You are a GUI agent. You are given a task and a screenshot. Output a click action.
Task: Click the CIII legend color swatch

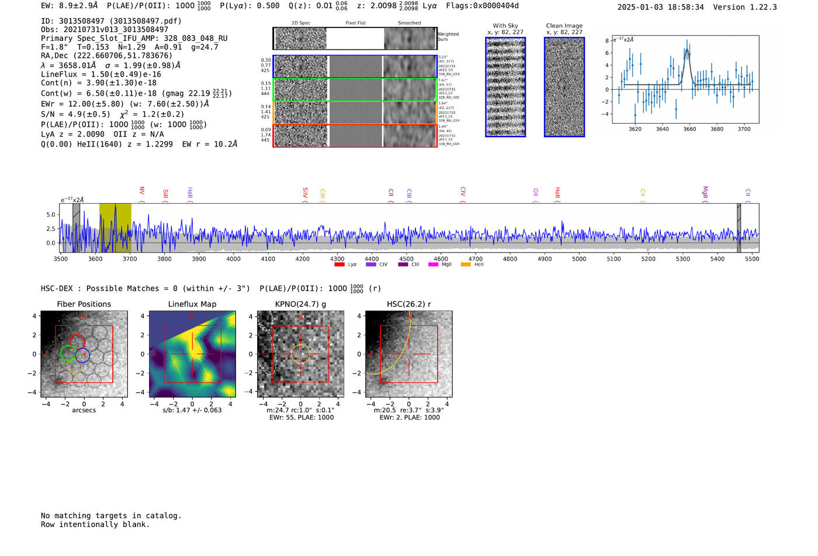[x=403, y=265]
